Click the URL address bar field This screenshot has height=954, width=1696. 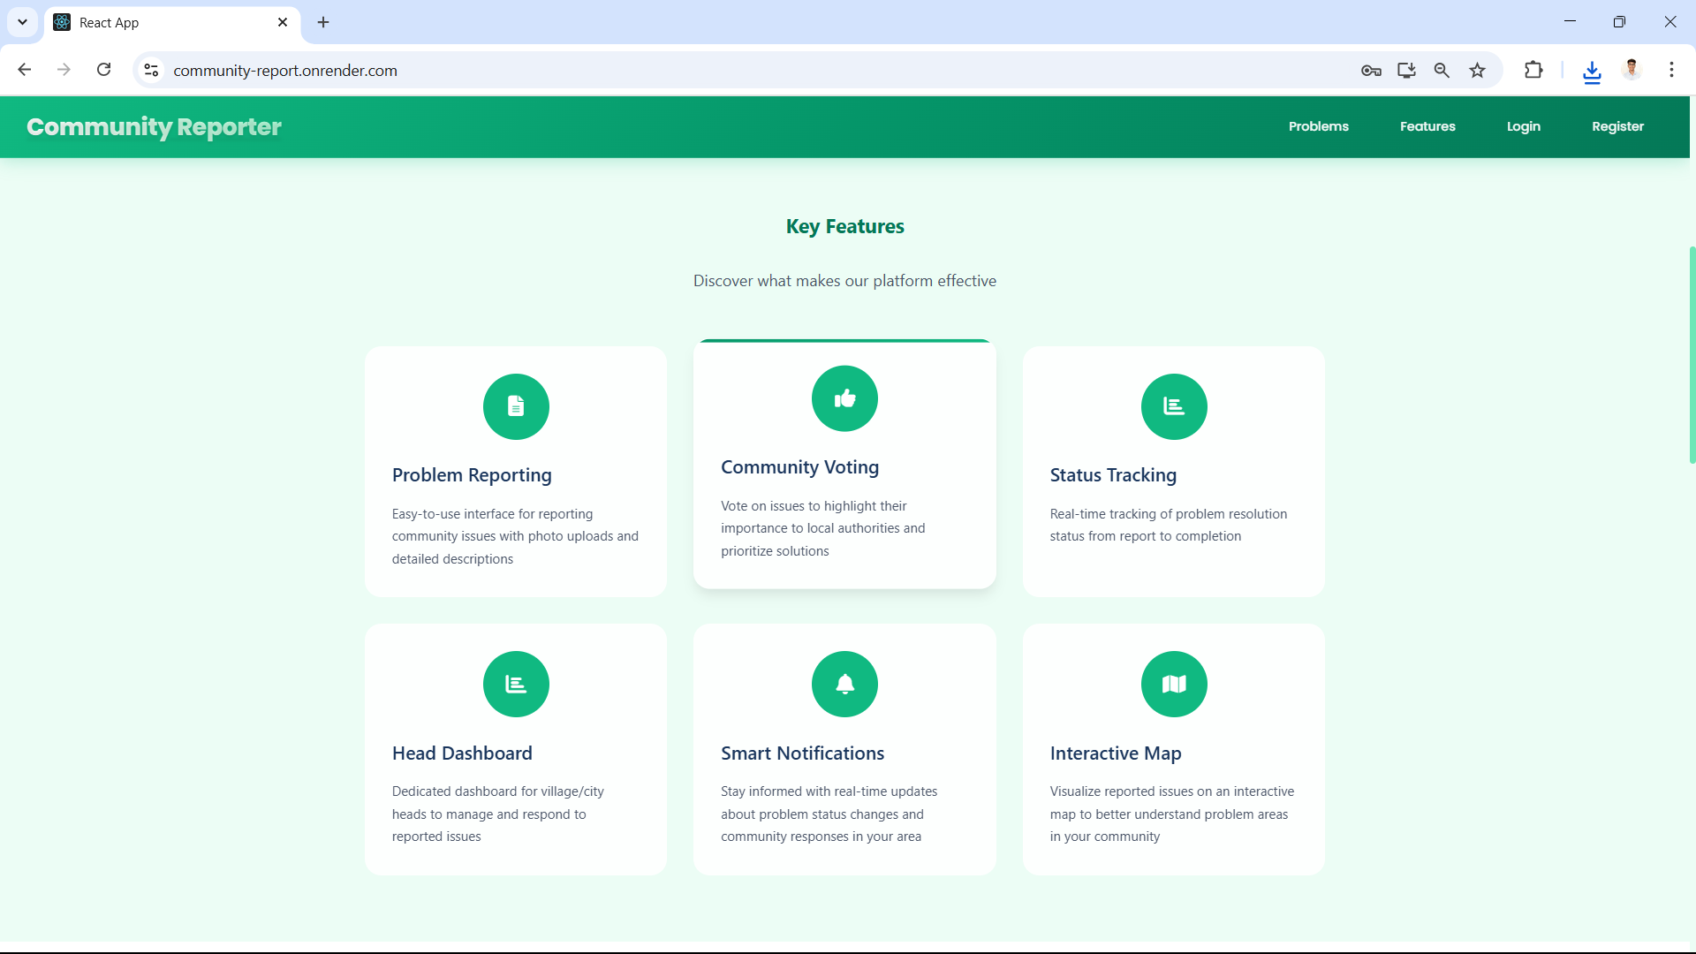pyautogui.click(x=707, y=71)
